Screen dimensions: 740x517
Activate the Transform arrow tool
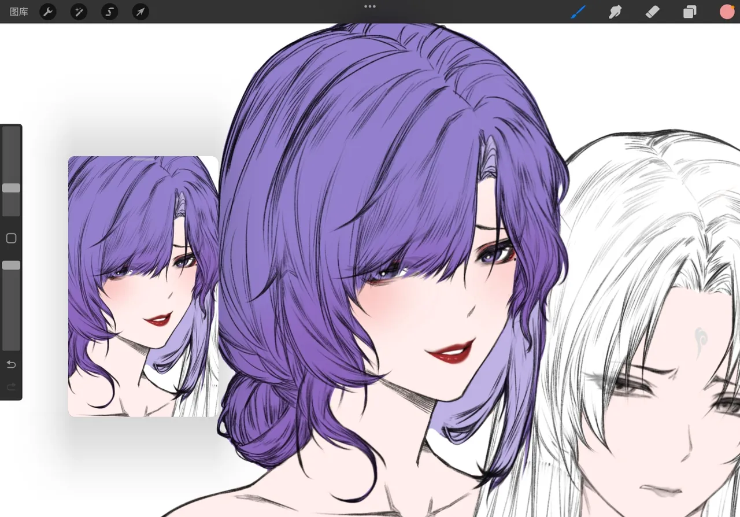coord(140,12)
